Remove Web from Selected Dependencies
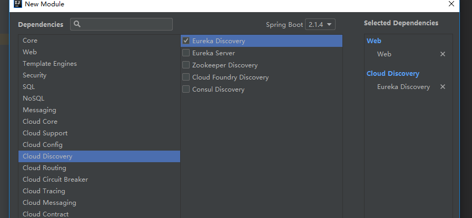Viewport: 472px width, 218px height. tap(442, 54)
